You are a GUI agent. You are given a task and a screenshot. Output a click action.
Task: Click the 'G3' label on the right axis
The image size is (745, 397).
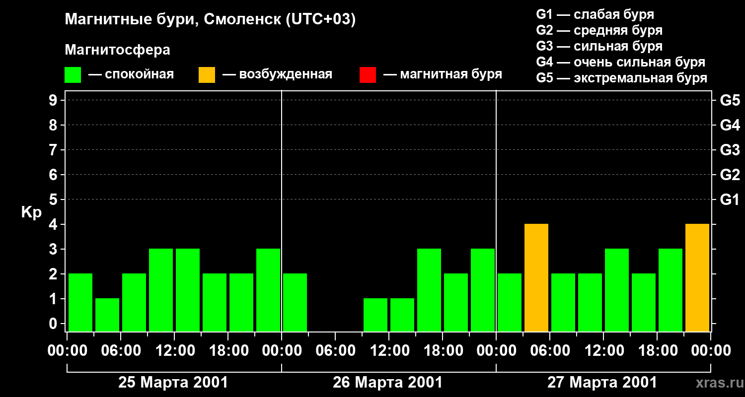730,150
